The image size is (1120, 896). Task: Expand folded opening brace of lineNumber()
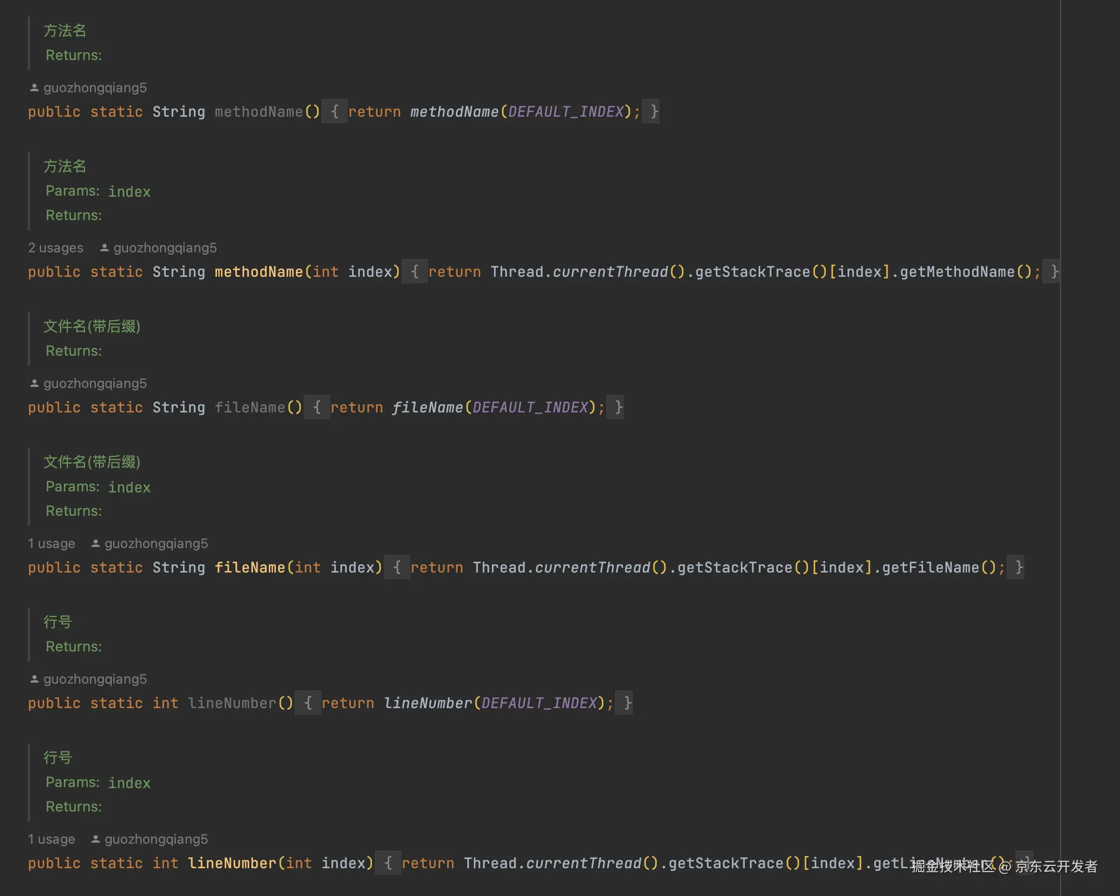308,703
